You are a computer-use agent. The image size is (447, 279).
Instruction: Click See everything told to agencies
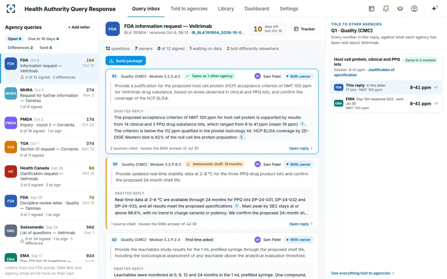tap(363, 273)
